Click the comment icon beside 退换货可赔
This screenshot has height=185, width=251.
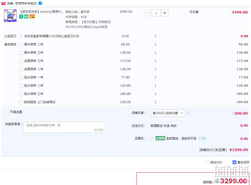pos(200,138)
